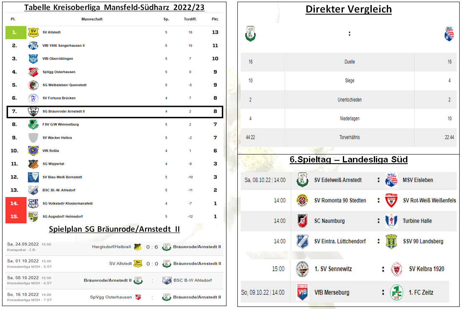The height and width of the screenshot is (309, 463).
Task: Click the Pkt. column header
Action: click(215, 19)
